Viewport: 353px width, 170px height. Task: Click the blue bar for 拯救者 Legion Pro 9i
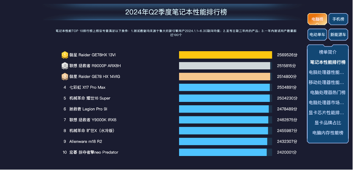(224, 109)
